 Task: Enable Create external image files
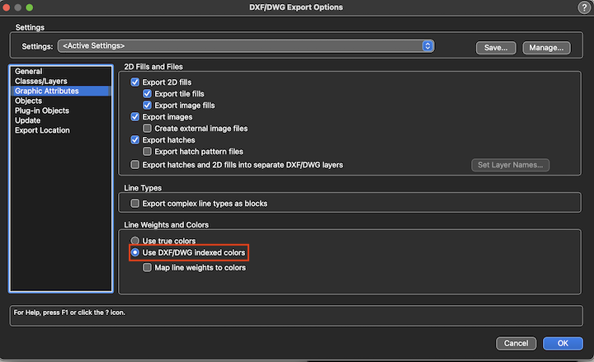pos(148,129)
